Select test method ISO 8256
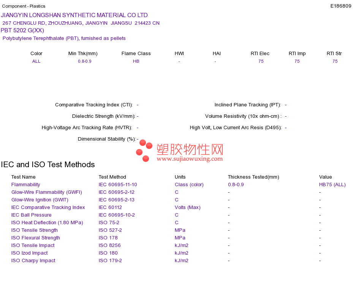Screen dimensions: 361x304 (110, 245)
